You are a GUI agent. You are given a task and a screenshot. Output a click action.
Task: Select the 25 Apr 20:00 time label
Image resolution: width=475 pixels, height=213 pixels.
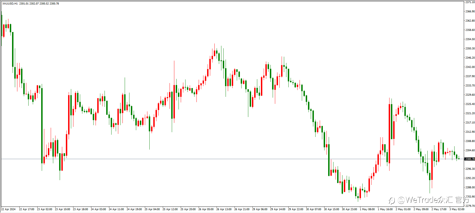(188, 209)
